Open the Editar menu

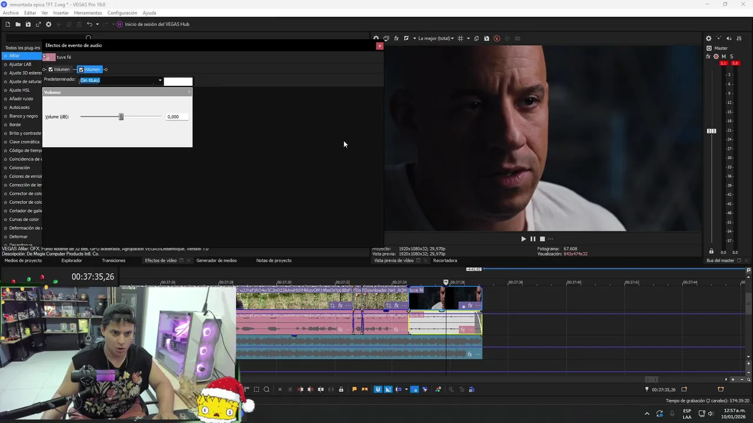[30, 13]
